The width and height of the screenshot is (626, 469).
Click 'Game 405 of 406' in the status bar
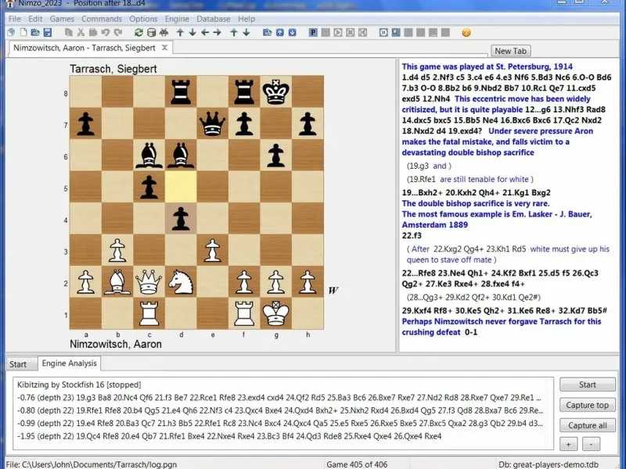pos(357,464)
